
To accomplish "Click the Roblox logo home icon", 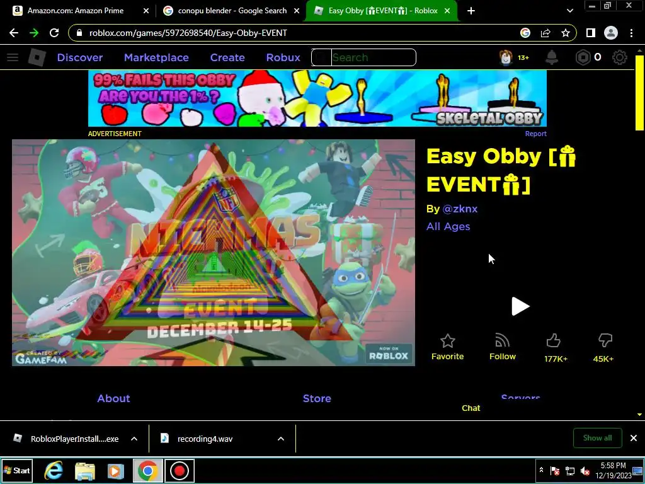I will click(37, 57).
